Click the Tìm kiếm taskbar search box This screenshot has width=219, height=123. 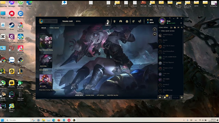18,120
